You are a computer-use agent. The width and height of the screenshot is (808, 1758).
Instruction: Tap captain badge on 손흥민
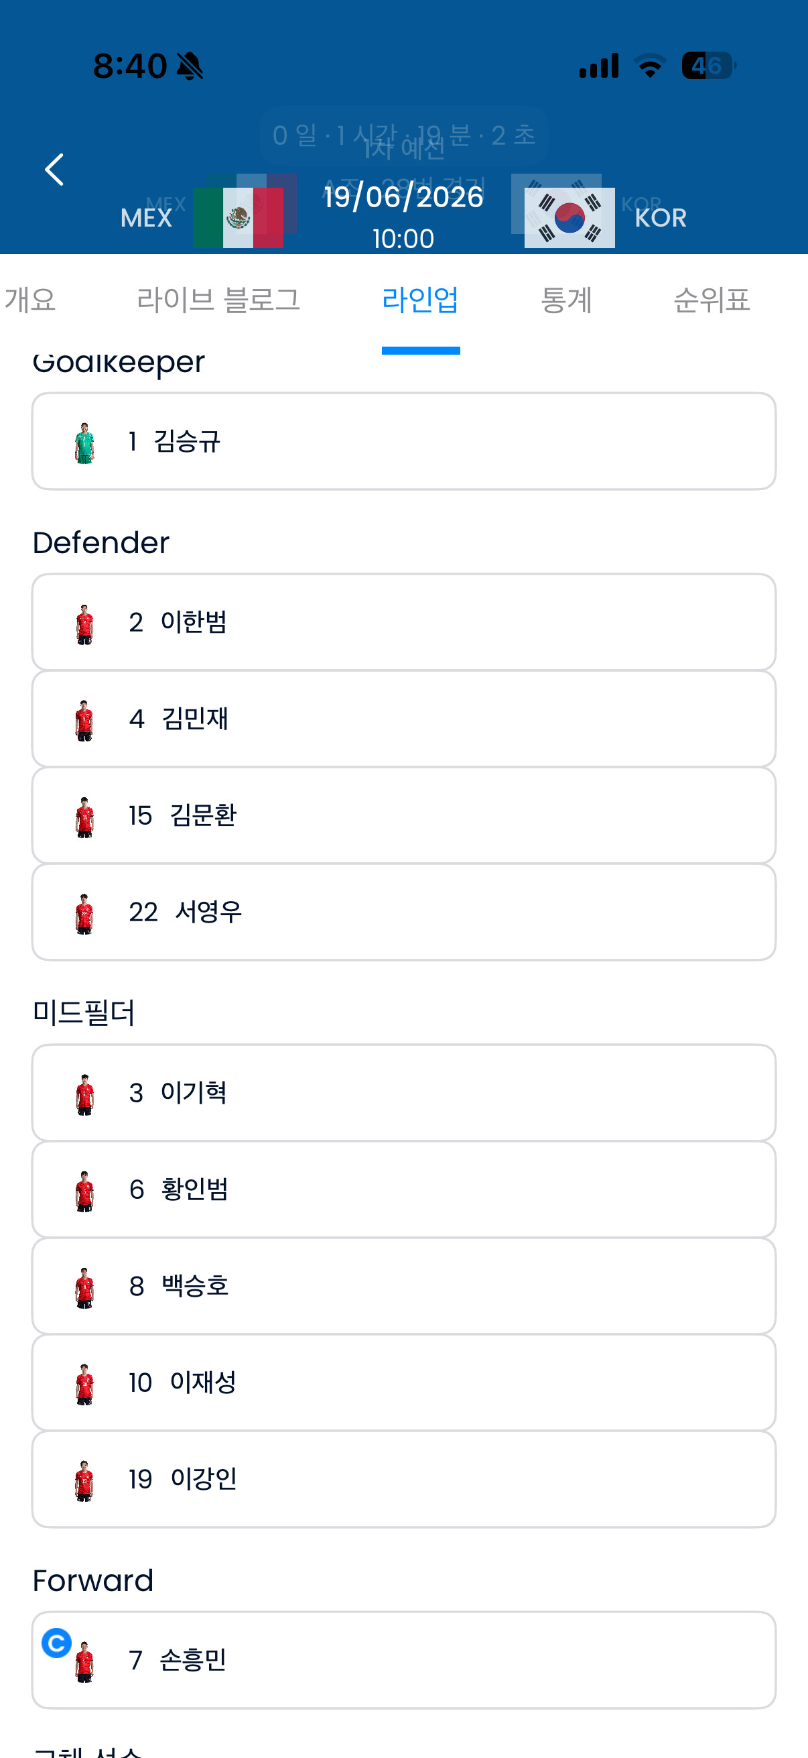click(56, 1643)
